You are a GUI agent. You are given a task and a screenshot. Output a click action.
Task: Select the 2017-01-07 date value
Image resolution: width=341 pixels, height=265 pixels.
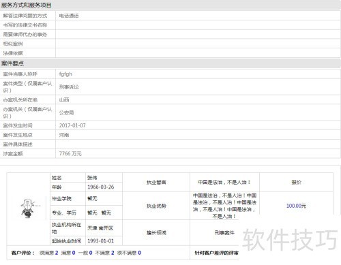pyautogui.click(x=72, y=125)
